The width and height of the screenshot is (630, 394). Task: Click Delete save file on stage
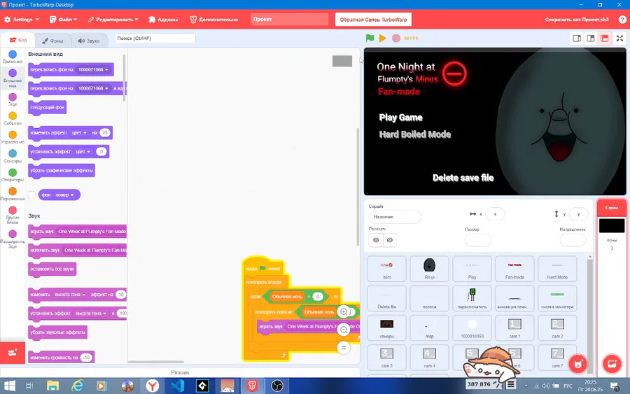tap(463, 178)
